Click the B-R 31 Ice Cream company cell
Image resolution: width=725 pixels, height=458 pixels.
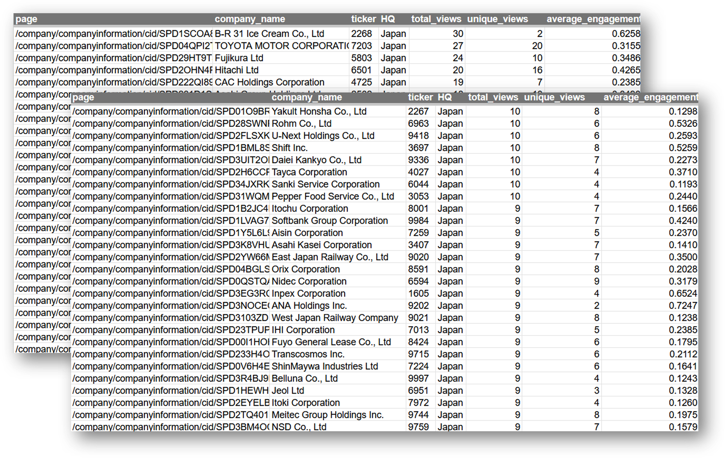269,34
